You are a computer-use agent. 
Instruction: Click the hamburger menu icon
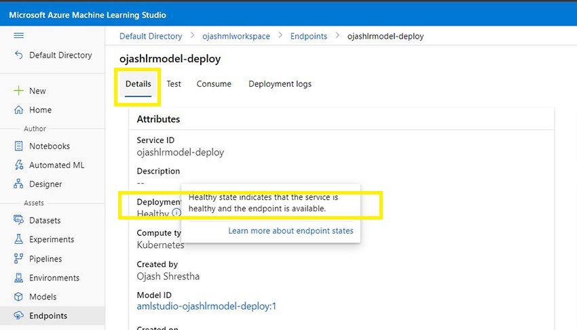(19, 36)
